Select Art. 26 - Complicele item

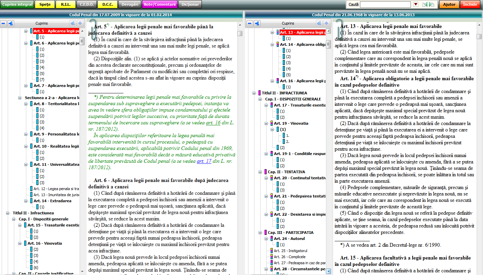290,257
